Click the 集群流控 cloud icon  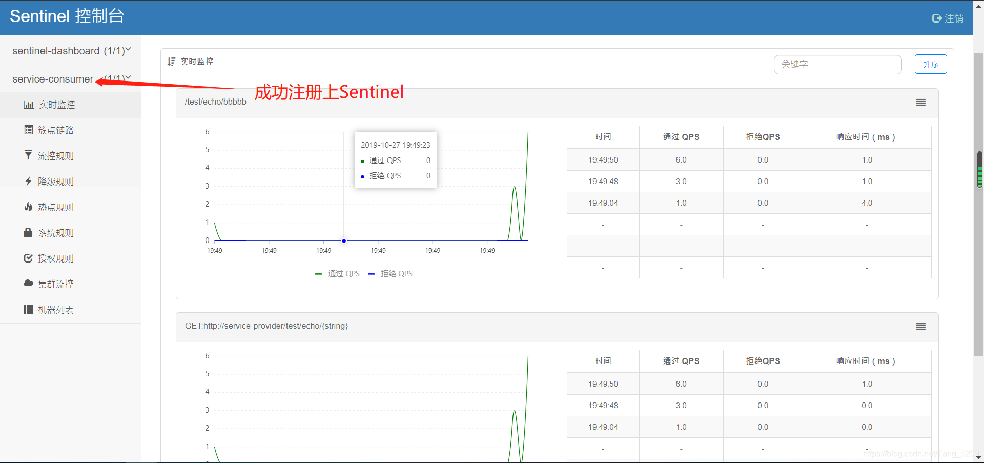(28, 283)
